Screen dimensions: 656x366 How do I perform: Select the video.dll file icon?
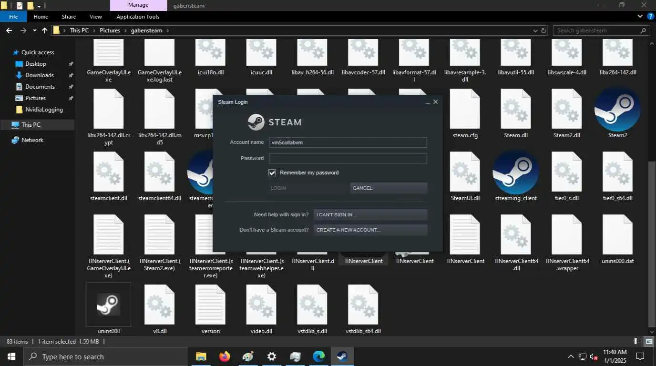(x=261, y=305)
